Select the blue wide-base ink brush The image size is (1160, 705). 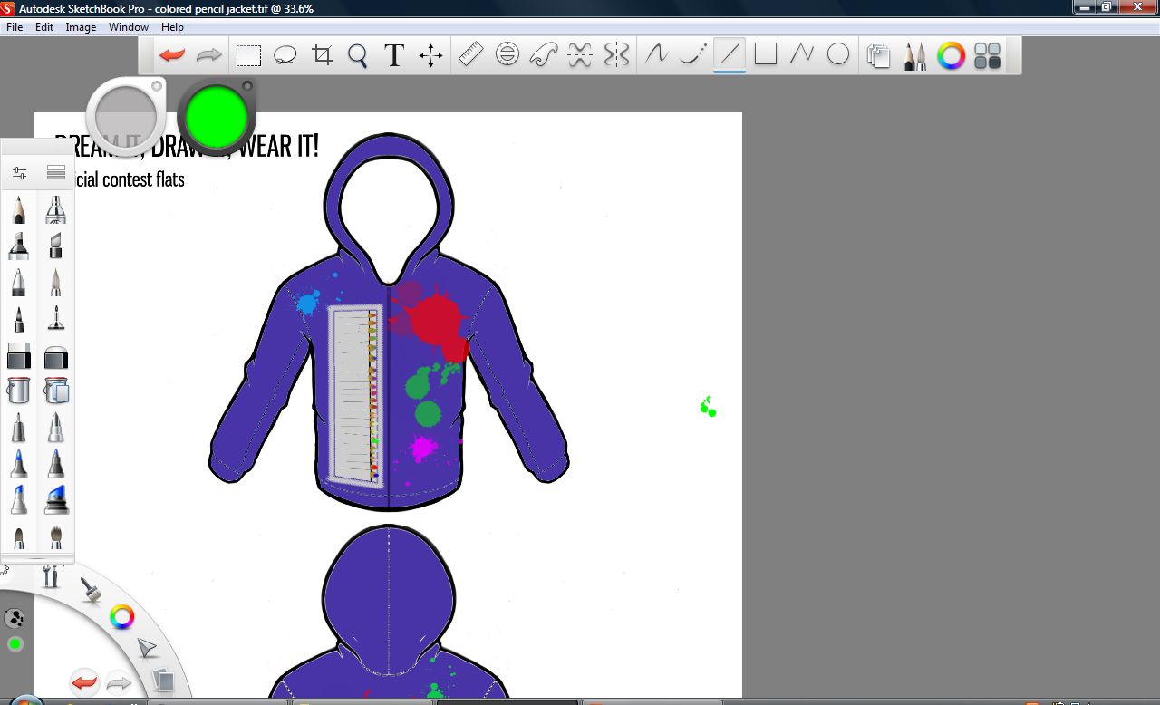point(56,499)
